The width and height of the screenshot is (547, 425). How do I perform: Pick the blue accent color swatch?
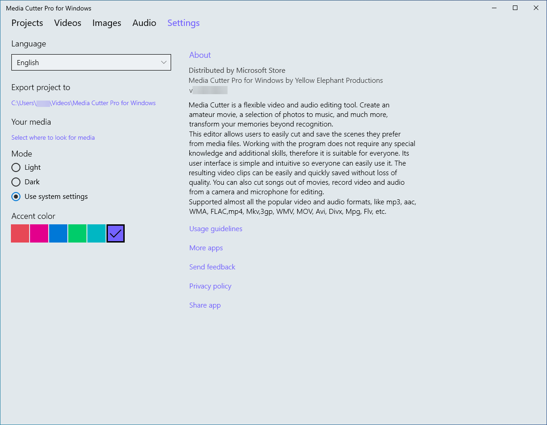(x=58, y=233)
